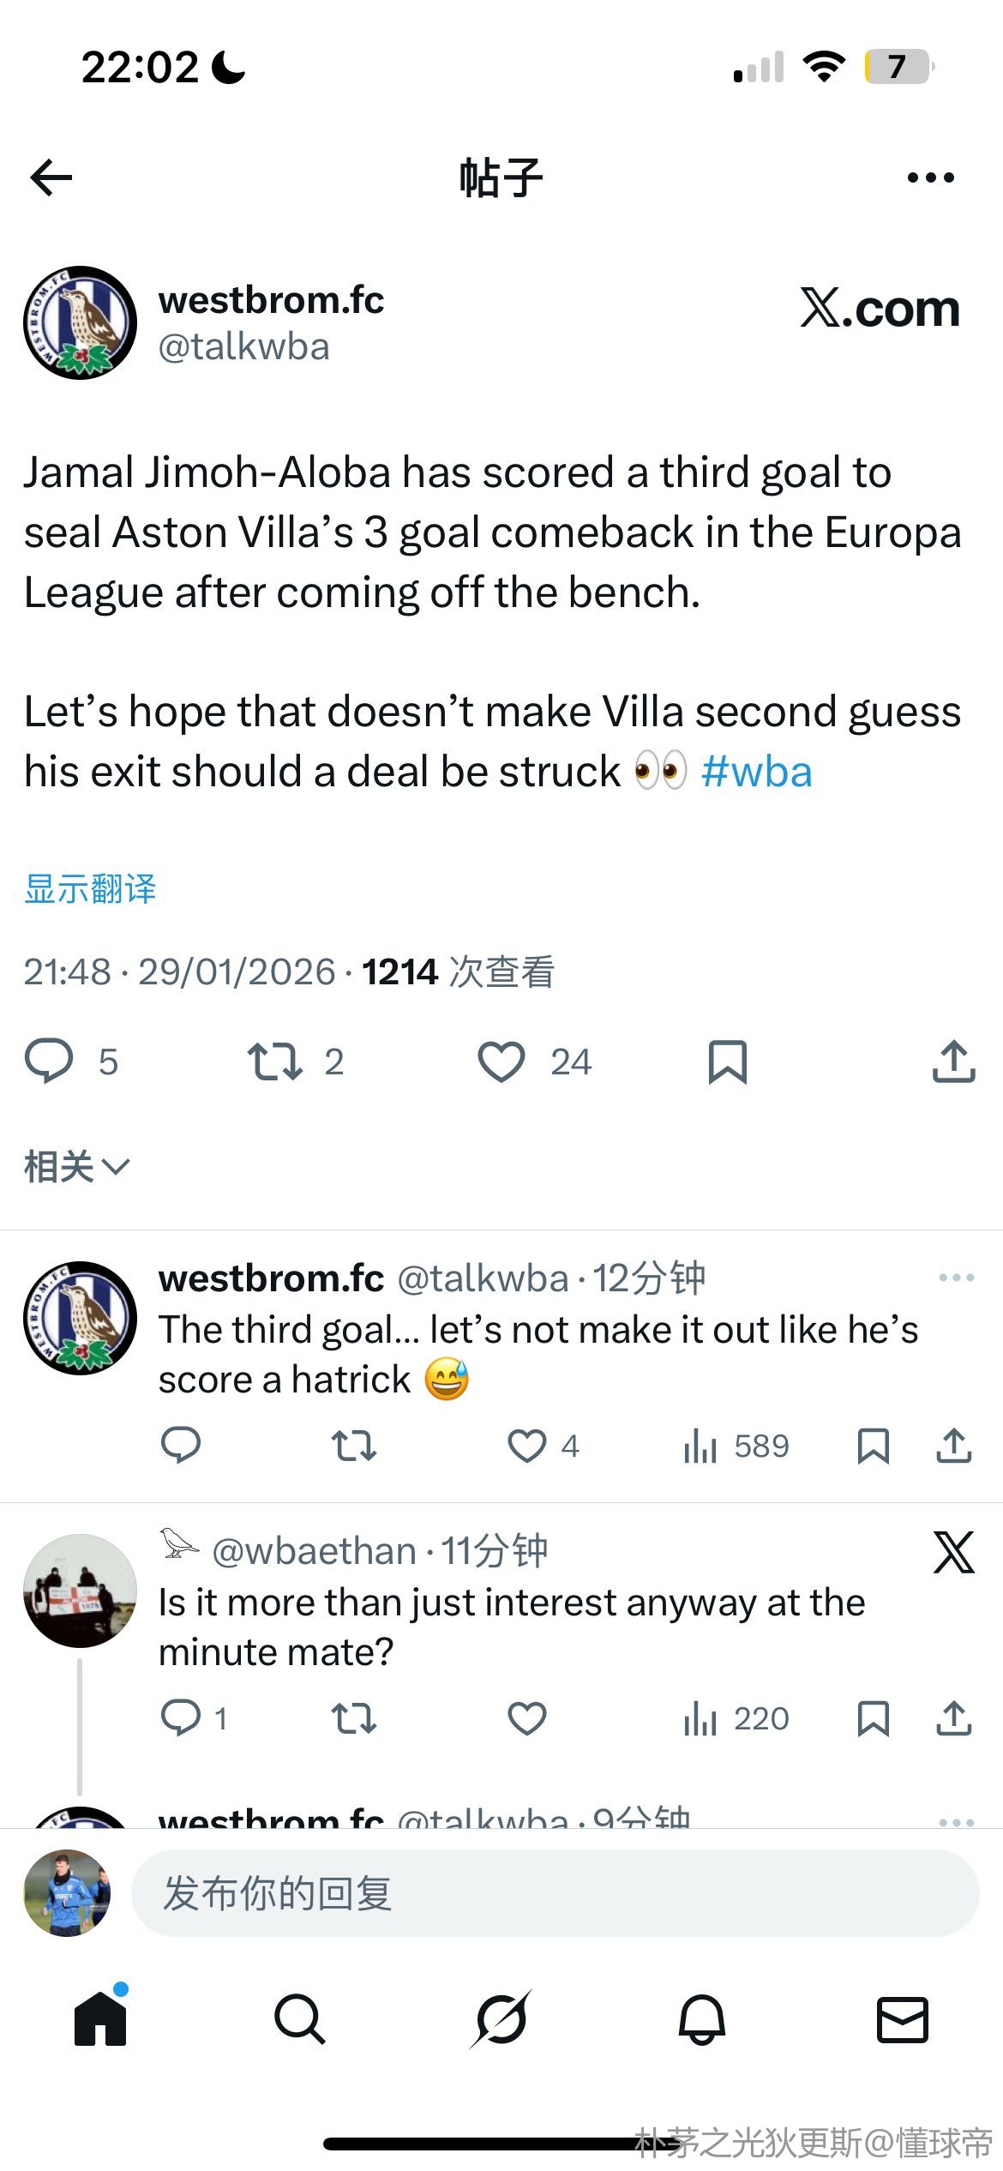Bookmark the main Jimoh-Aloba post
Viewport: 1003px width, 2171px height.
tap(727, 1061)
